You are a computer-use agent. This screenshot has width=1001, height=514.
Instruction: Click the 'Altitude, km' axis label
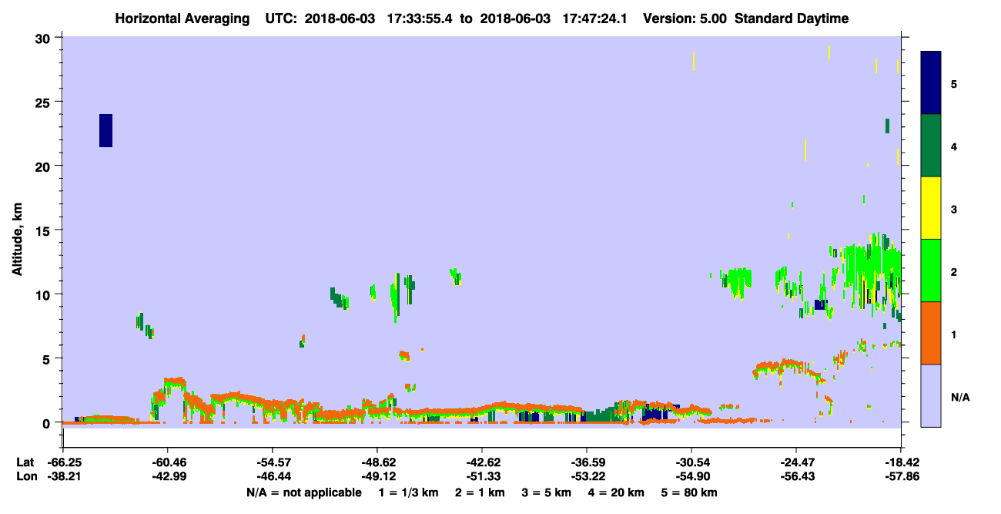pyautogui.click(x=17, y=240)
